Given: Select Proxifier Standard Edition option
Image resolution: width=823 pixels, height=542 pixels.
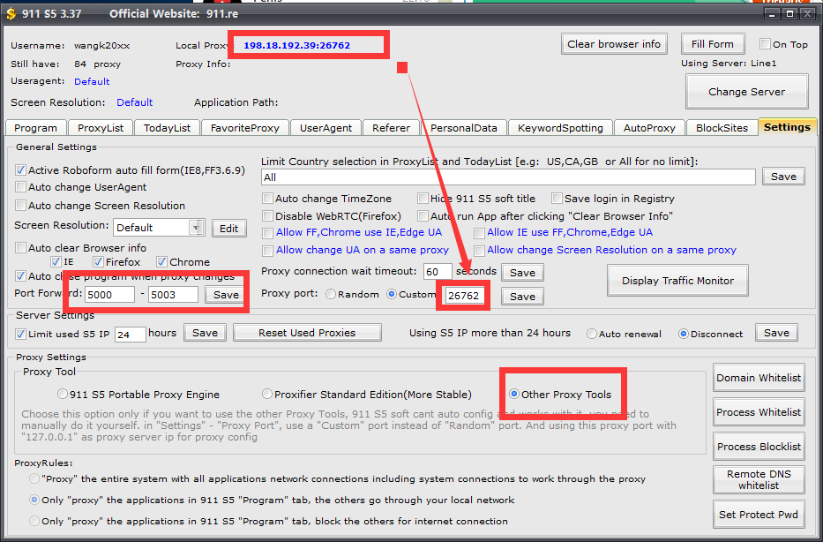Looking at the screenshot, I should pyautogui.click(x=267, y=394).
